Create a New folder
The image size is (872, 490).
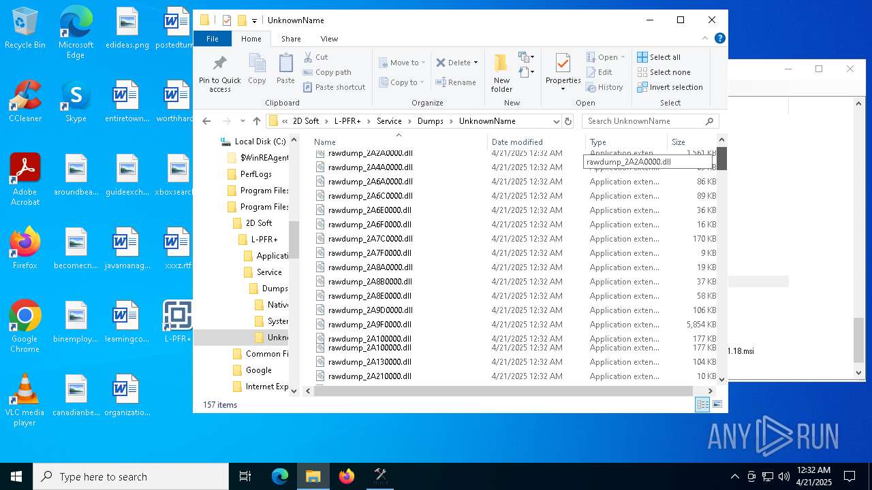[501, 72]
